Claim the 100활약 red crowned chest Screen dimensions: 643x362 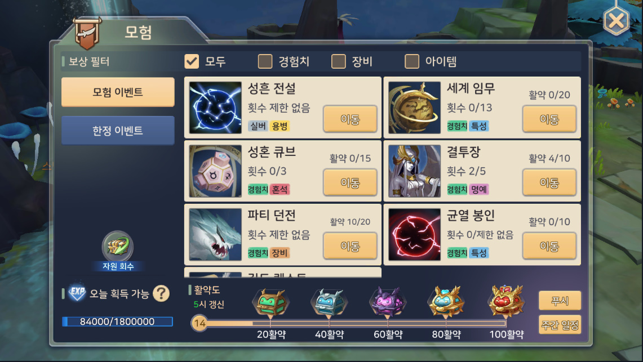(x=506, y=301)
